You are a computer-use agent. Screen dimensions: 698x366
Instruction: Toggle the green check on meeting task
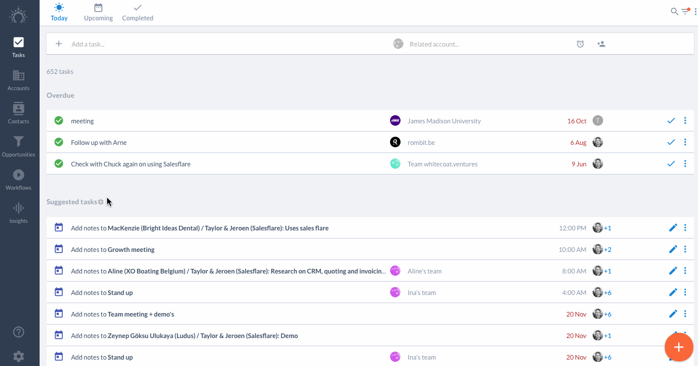pyautogui.click(x=59, y=120)
